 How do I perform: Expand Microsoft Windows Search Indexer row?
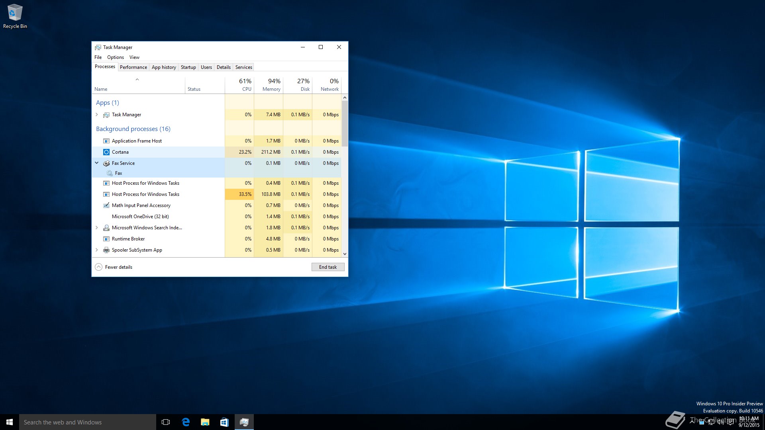pos(97,228)
